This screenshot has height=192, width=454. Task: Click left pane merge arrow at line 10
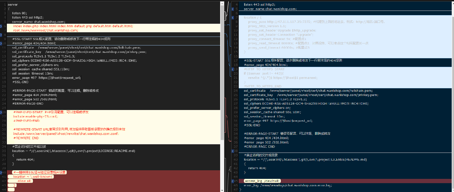pyautogui.click(x=1, y=43)
